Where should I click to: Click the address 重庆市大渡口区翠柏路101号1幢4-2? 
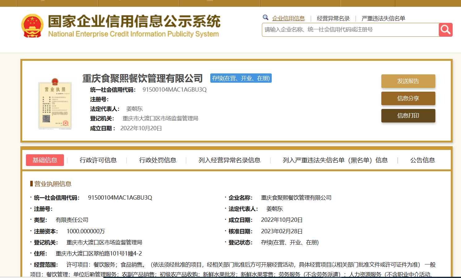[x=99, y=254]
